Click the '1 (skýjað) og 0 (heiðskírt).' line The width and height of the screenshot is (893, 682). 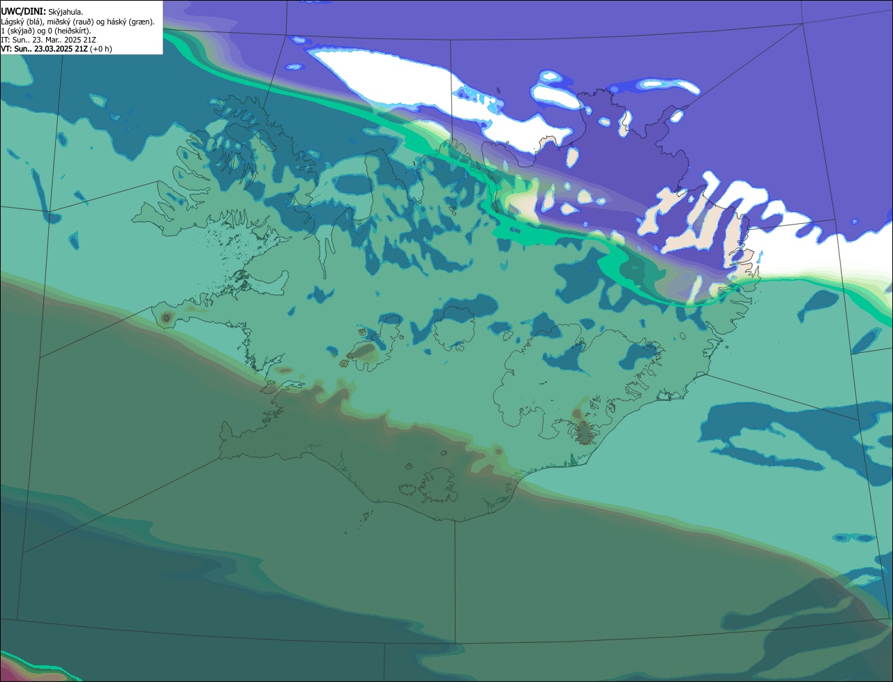tap(45, 31)
